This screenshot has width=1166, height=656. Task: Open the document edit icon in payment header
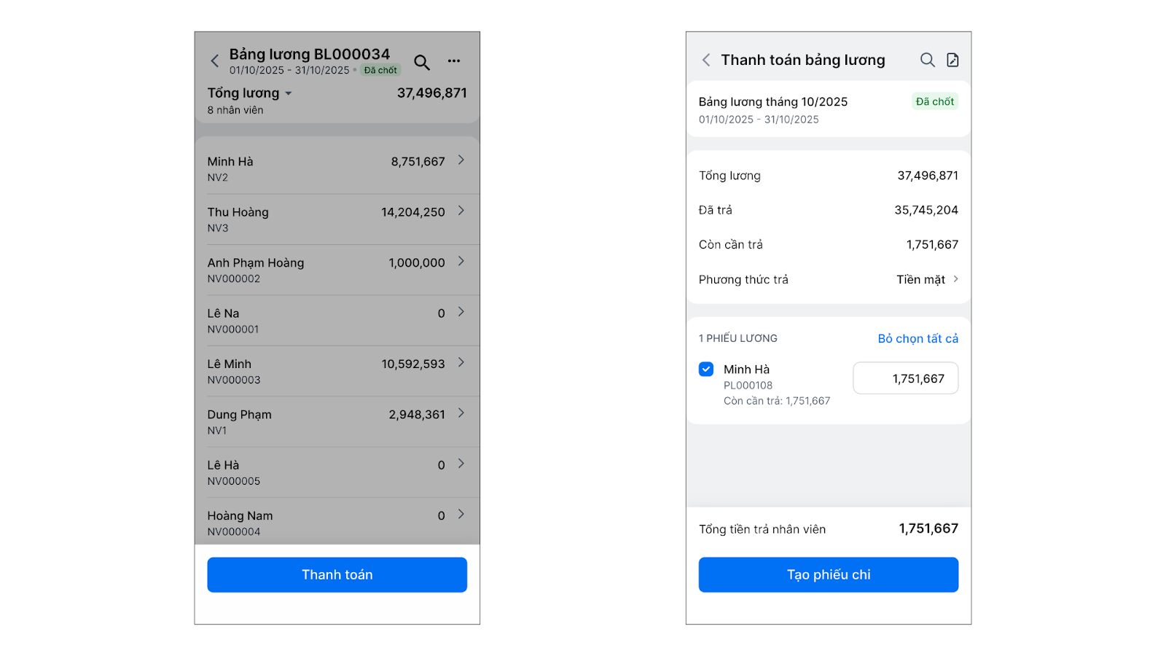pos(952,60)
